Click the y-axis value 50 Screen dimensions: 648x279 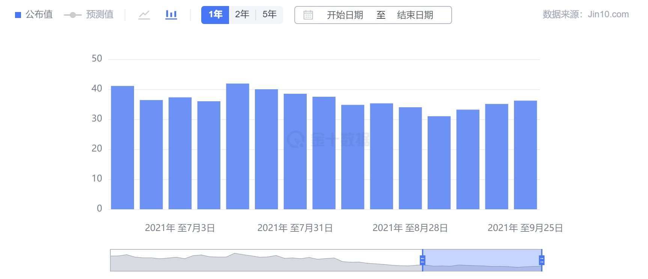(x=97, y=58)
